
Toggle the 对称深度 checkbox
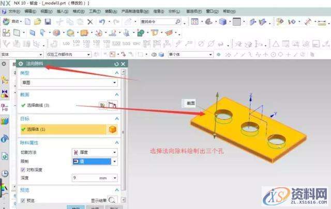(23, 170)
